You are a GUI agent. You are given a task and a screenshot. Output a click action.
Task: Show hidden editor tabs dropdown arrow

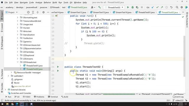point(183,12)
